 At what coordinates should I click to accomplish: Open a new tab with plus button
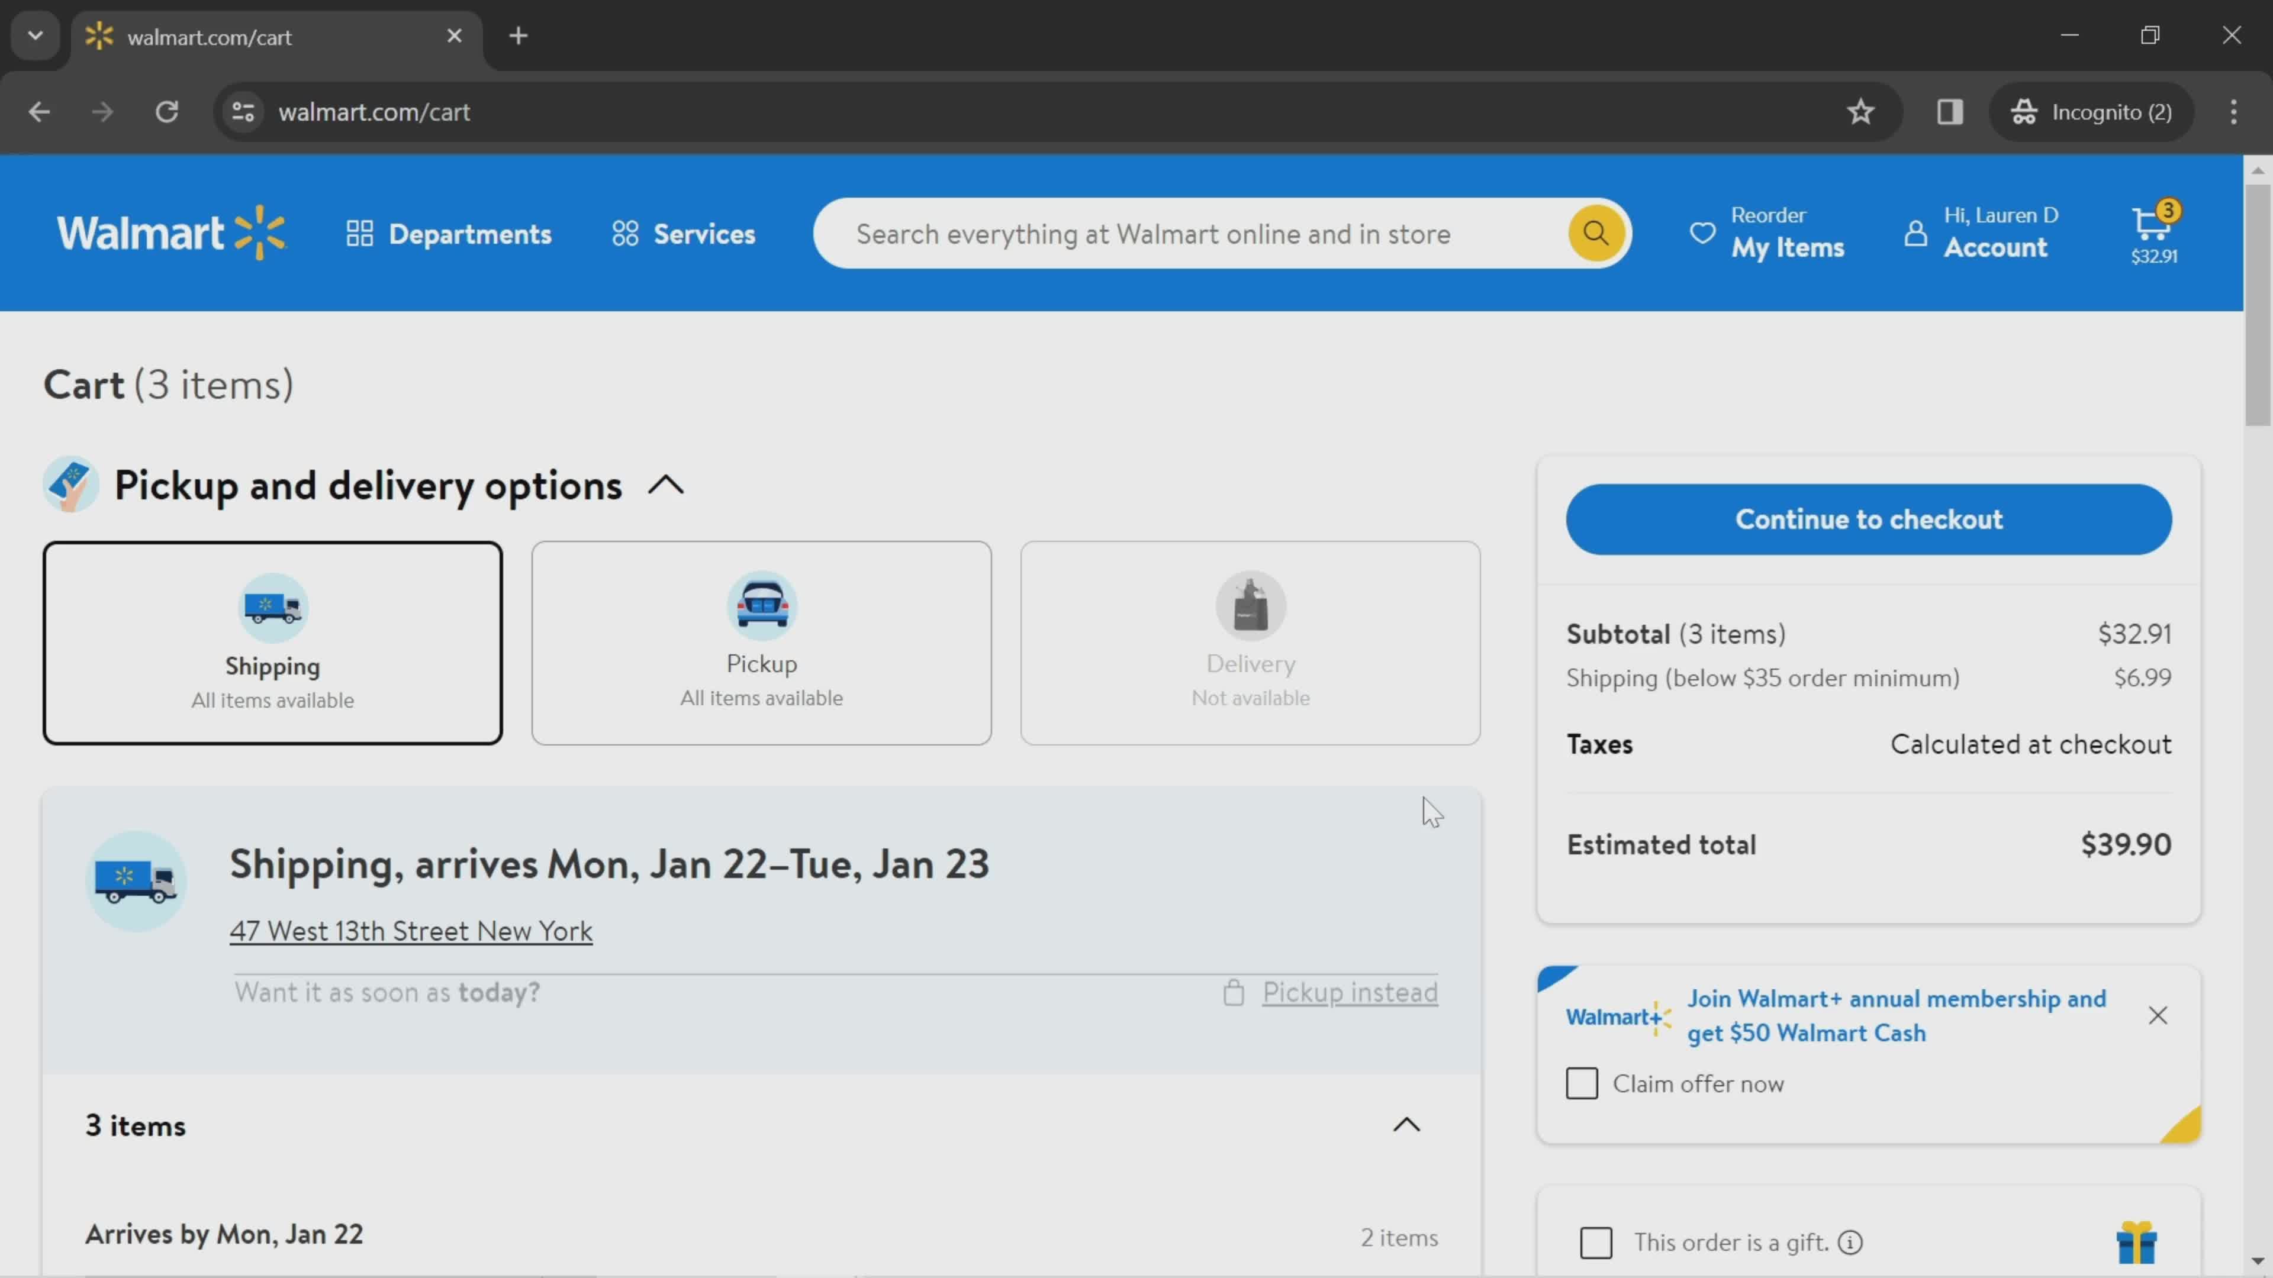tap(519, 36)
